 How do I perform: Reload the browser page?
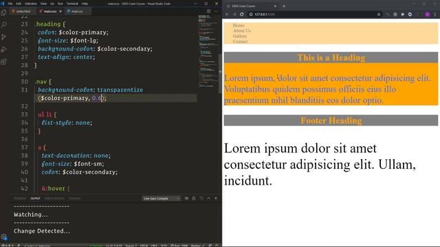coord(241,14)
